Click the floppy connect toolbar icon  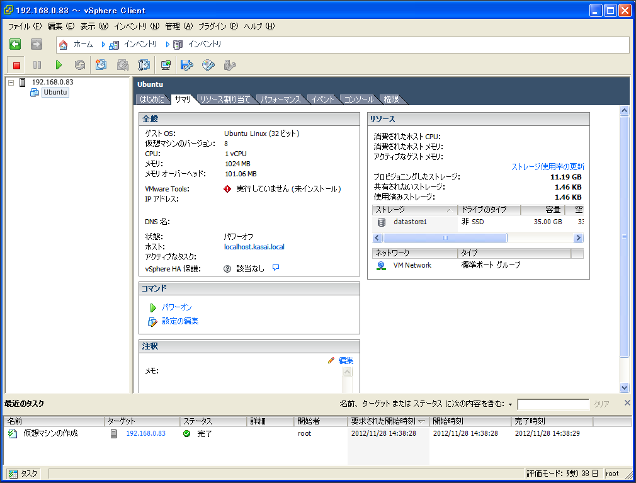(186, 65)
